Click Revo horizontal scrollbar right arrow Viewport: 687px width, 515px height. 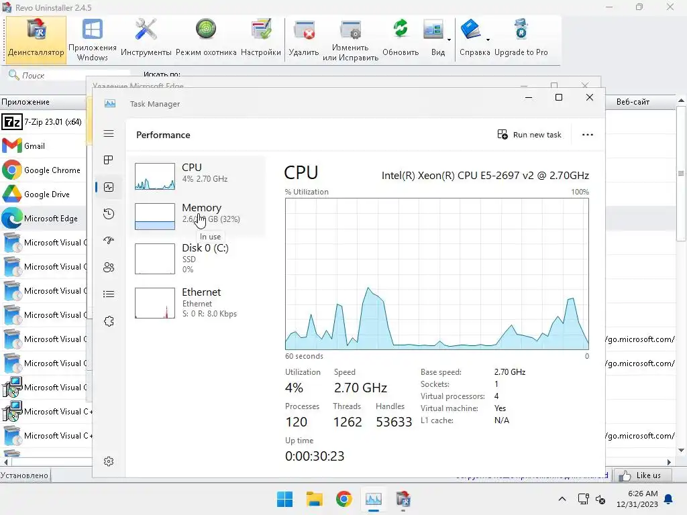click(x=669, y=462)
